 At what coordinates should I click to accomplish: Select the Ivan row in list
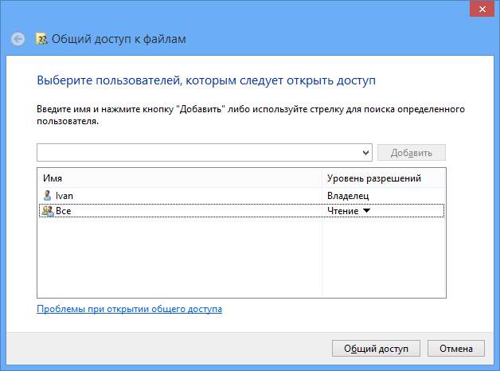click(241, 195)
